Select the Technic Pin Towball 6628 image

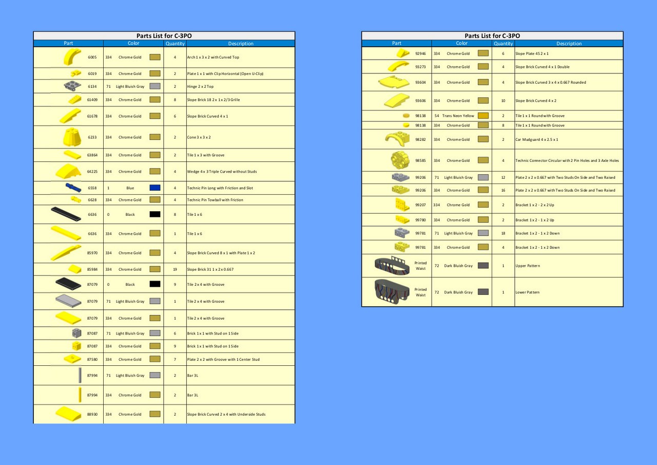(x=76, y=199)
